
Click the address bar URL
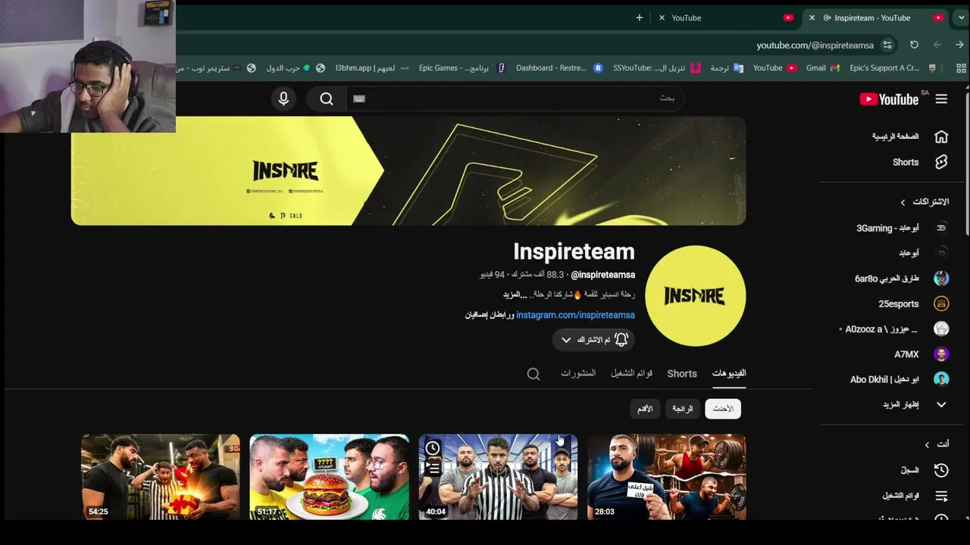(x=815, y=45)
